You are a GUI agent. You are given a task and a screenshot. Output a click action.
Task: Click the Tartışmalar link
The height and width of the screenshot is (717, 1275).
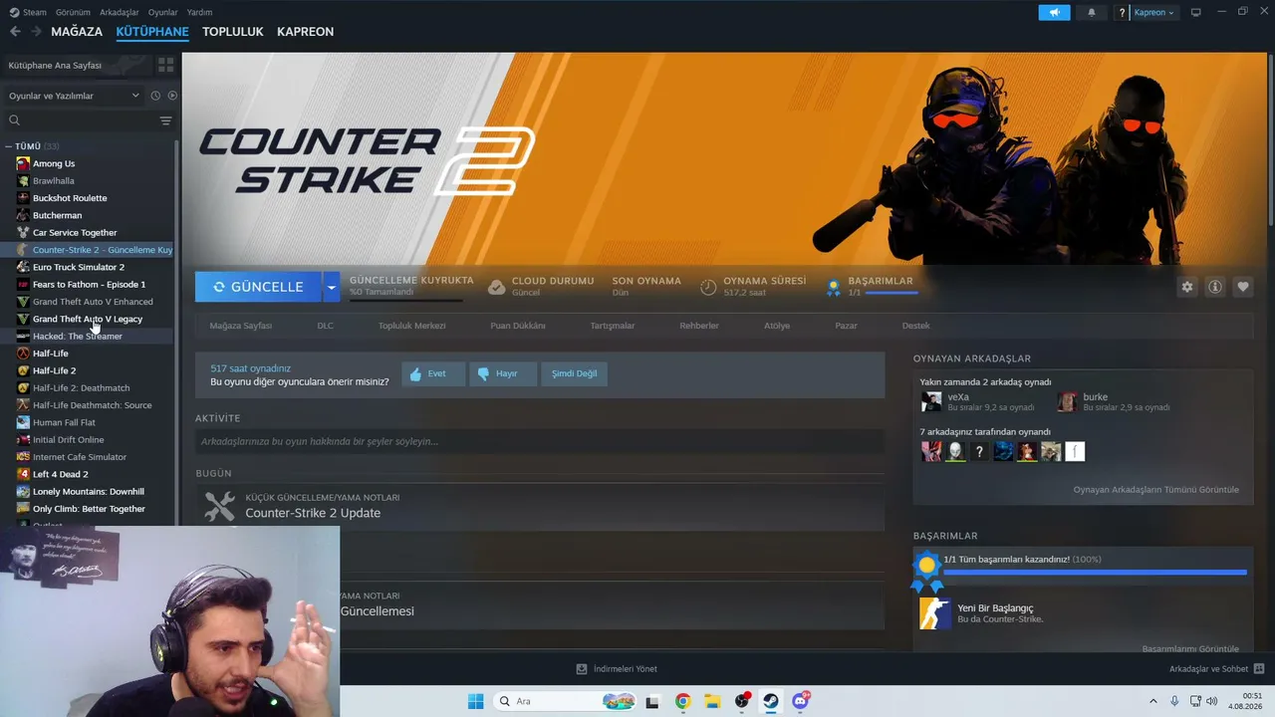(x=612, y=326)
